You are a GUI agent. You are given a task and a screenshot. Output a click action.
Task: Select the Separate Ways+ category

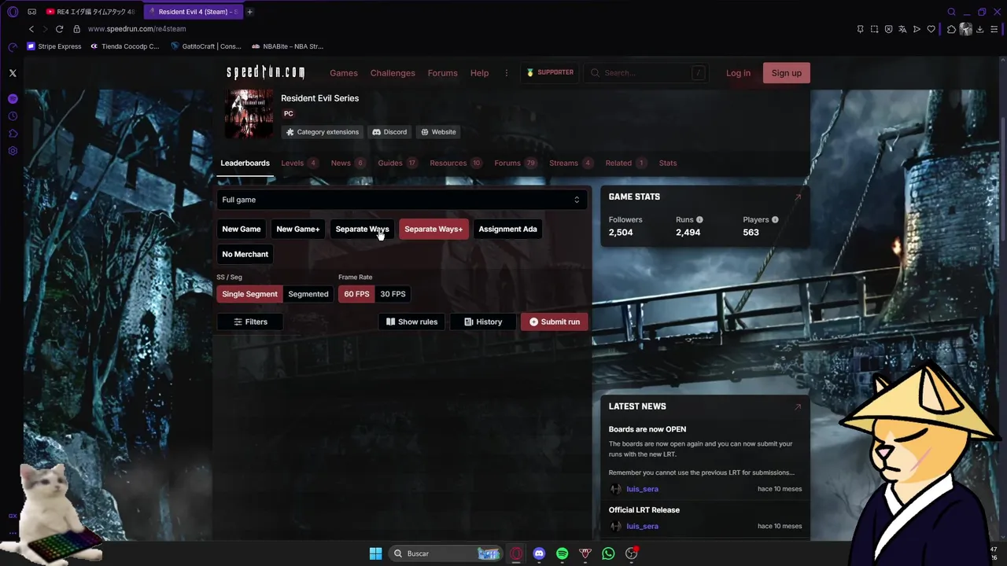click(x=433, y=229)
